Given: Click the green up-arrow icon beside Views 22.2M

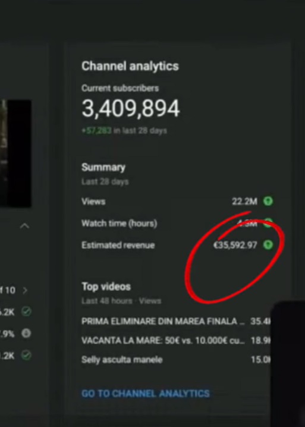Looking at the screenshot, I should coord(268,201).
